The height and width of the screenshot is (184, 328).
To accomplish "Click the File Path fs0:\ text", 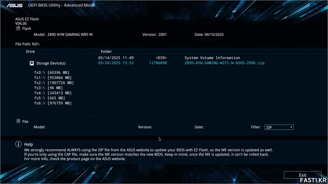I will 28,44.
